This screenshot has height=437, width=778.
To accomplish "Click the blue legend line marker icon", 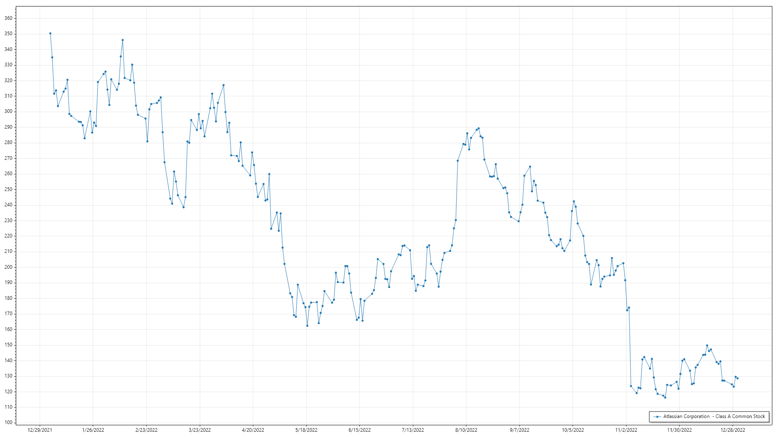I will 657,417.
